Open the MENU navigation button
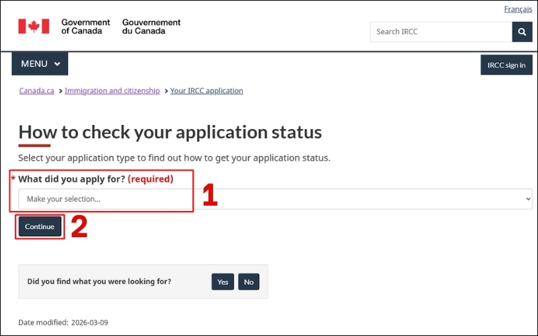The width and height of the screenshot is (538, 336). click(x=40, y=64)
